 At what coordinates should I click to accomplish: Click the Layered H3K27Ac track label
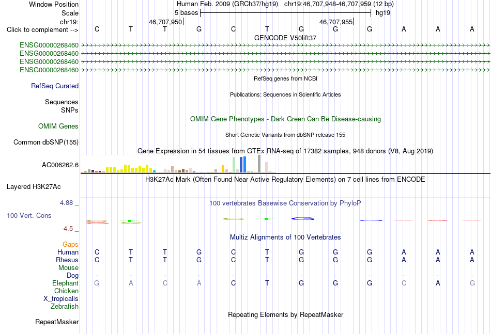click(x=34, y=187)
